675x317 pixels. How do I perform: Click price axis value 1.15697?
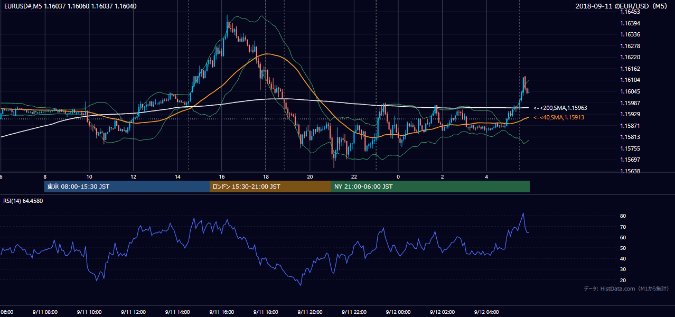(630, 160)
